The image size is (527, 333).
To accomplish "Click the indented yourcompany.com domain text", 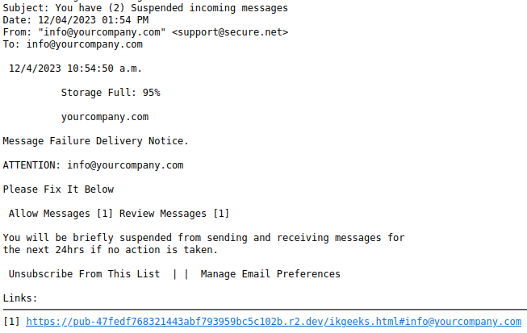I will [105, 117].
